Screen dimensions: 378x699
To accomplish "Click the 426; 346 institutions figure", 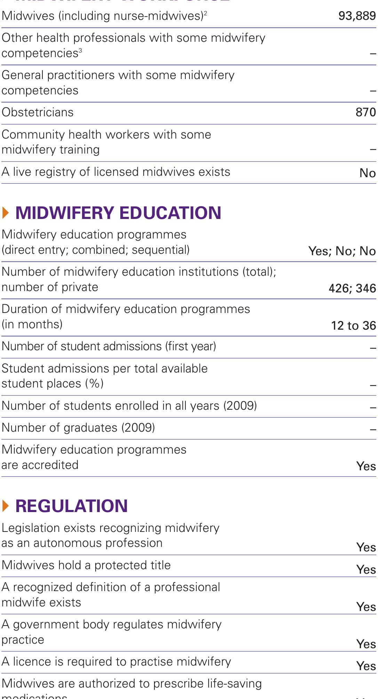I will point(352,288).
